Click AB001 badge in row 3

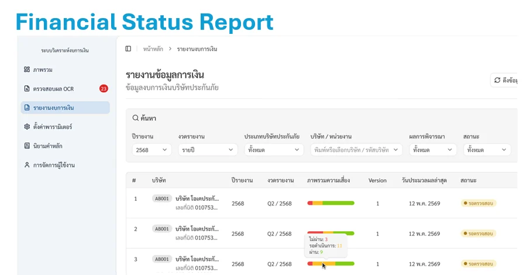[x=162, y=259]
